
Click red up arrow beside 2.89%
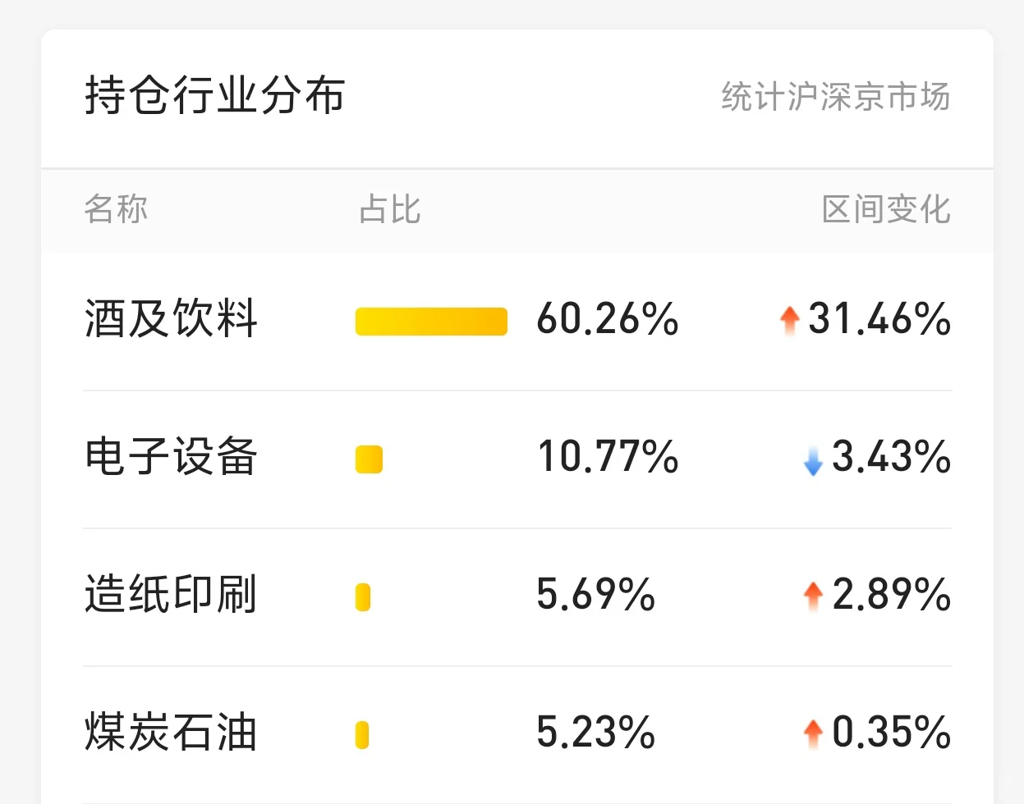[812, 596]
